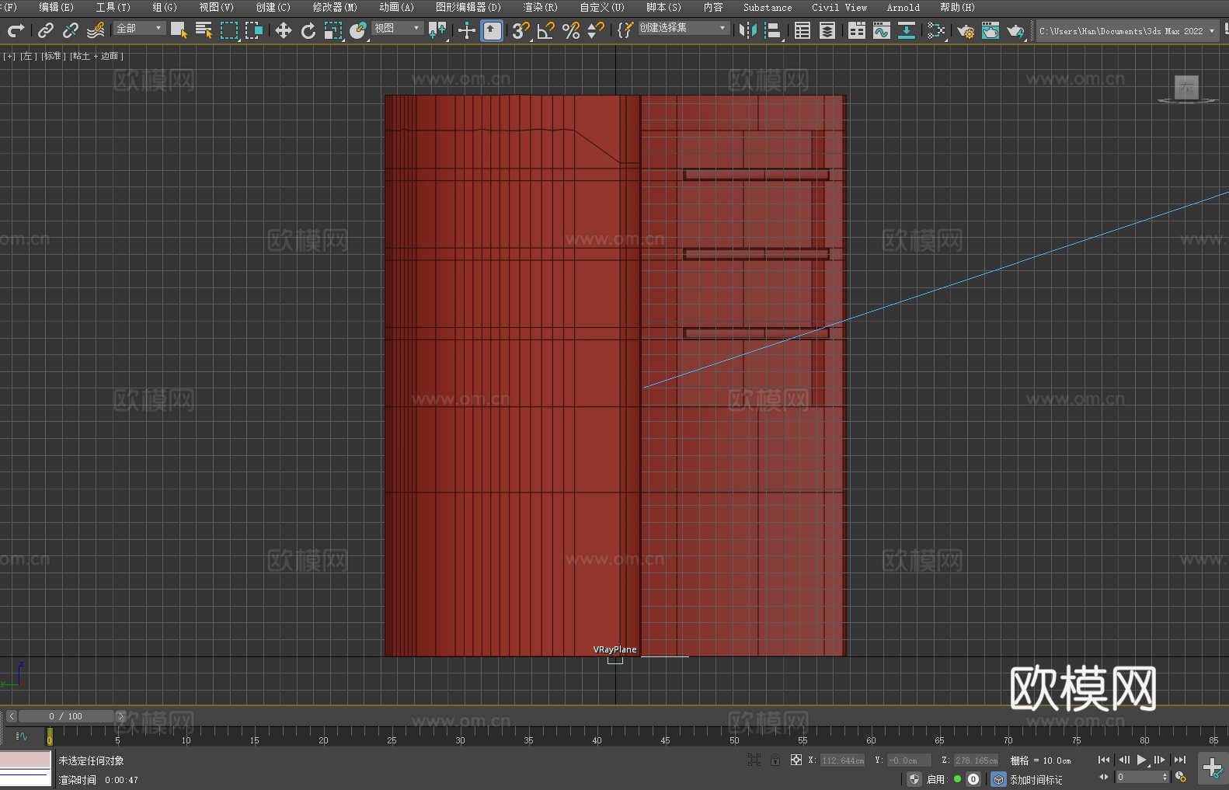Viewport: 1229px width, 790px height.
Task: Click time slider 0 / 100 handle
Action: click(67, 716)
